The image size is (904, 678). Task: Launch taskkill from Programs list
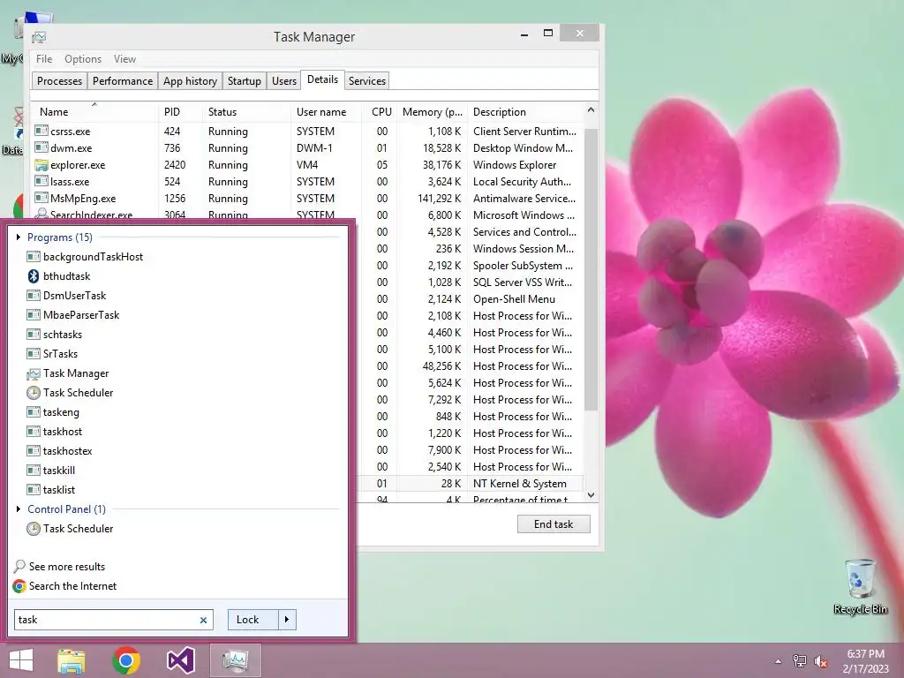tap(51, 471)
